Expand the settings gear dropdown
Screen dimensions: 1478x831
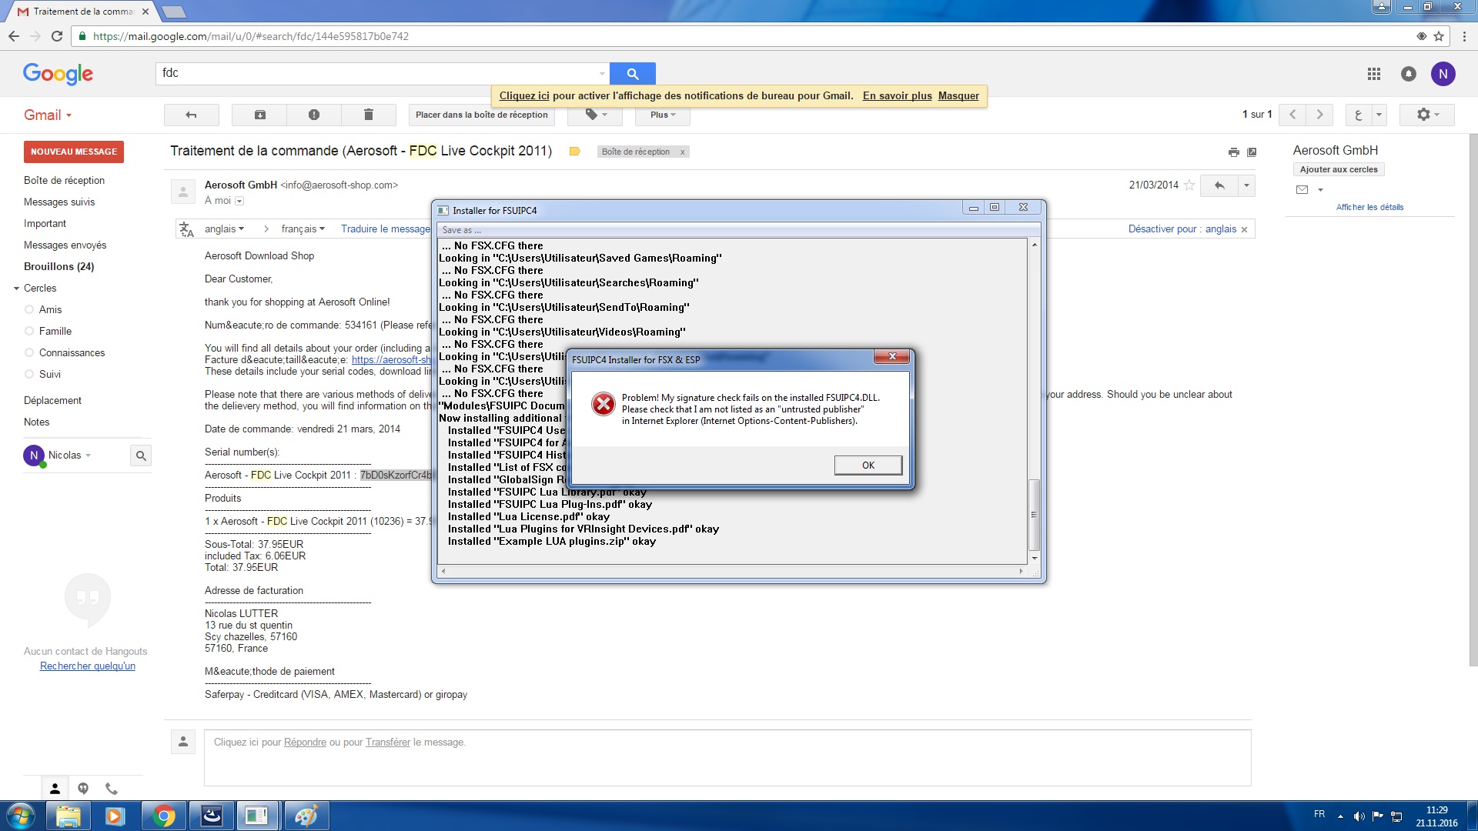coord(1427,115)
